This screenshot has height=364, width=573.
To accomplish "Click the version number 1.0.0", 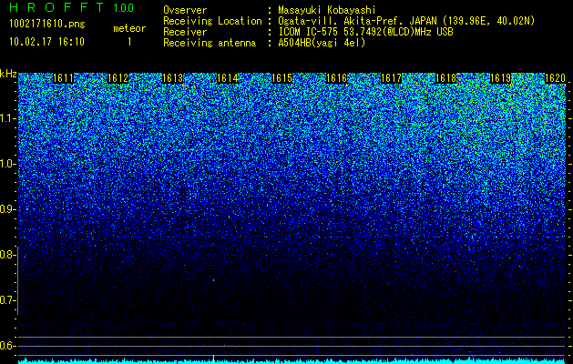I will [123, 8].
